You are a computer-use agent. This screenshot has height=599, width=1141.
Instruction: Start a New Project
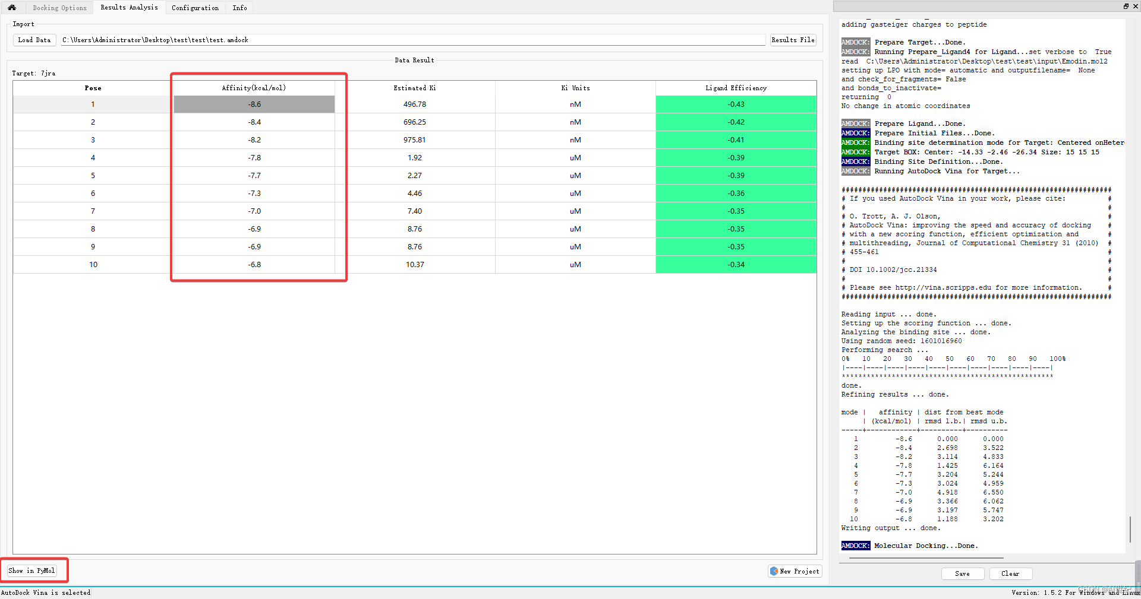(795, 571)
